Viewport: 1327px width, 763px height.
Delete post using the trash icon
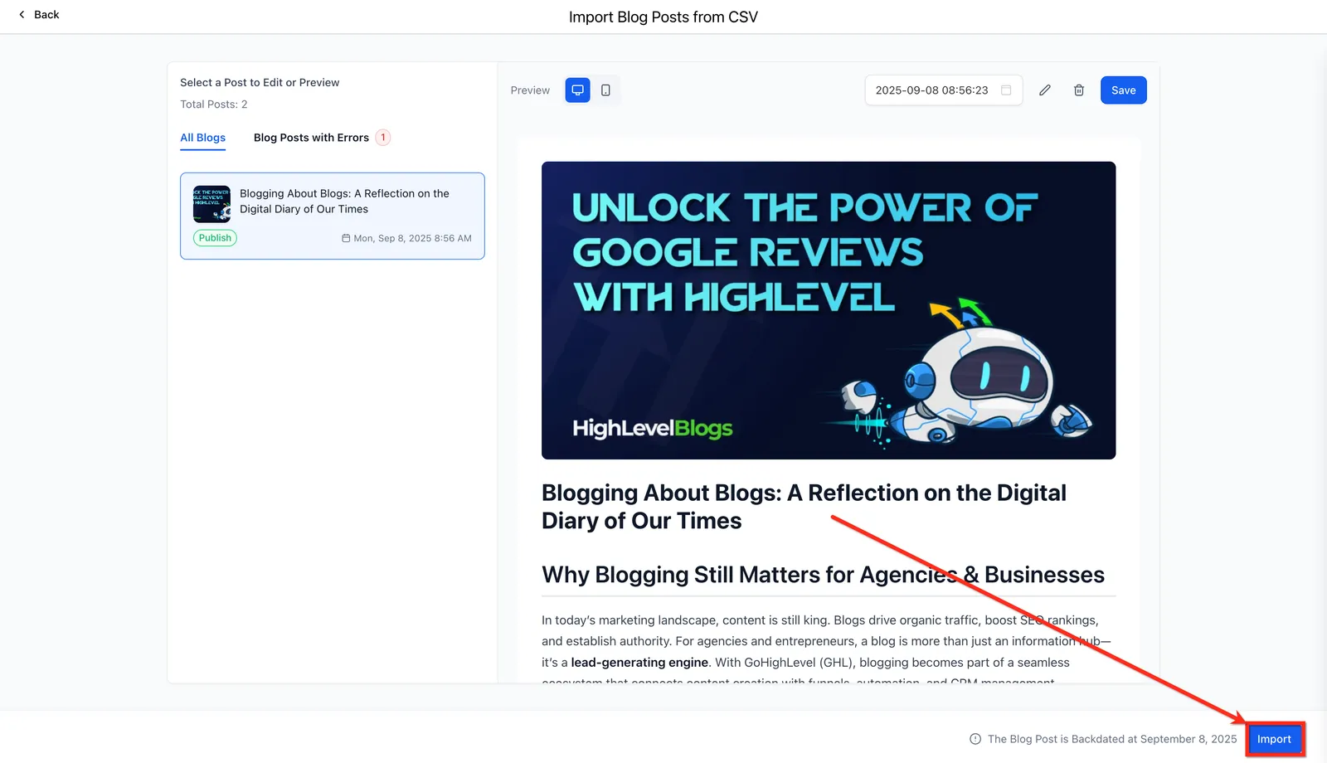point(1079,90)
